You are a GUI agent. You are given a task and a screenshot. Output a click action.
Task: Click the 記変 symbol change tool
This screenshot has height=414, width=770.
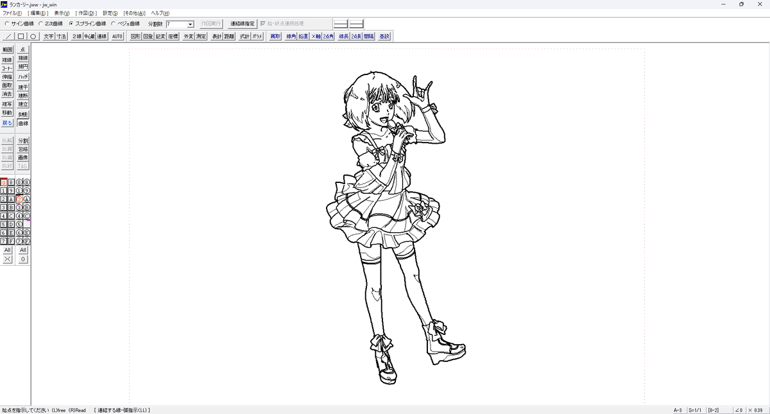tap(160, 37)
